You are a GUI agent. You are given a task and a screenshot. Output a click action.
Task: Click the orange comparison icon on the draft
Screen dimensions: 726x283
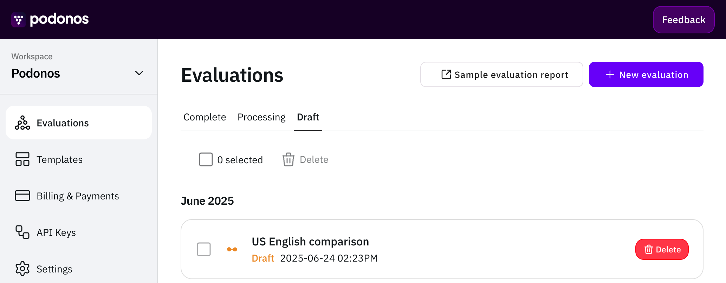[x=232, y=249]
